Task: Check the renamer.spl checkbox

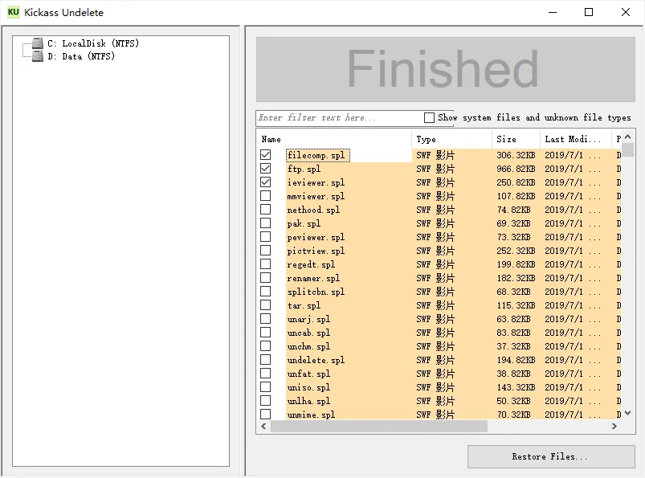Action: coord(266,278)
